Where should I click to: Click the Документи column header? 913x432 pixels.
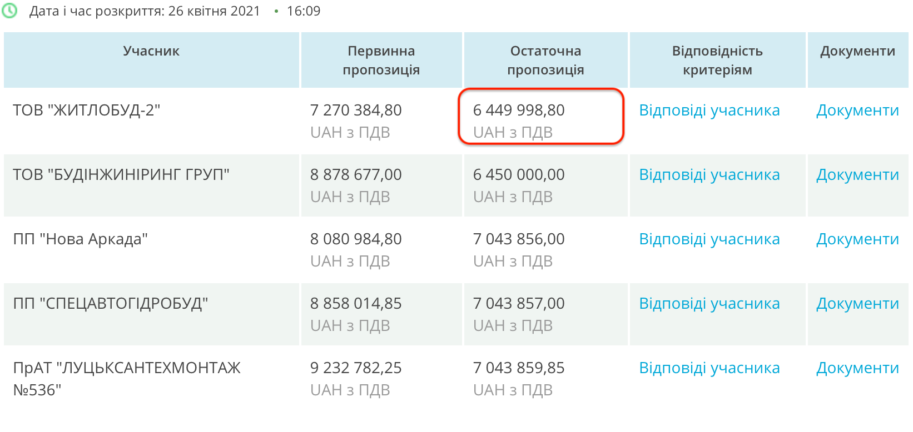(857, 51)
